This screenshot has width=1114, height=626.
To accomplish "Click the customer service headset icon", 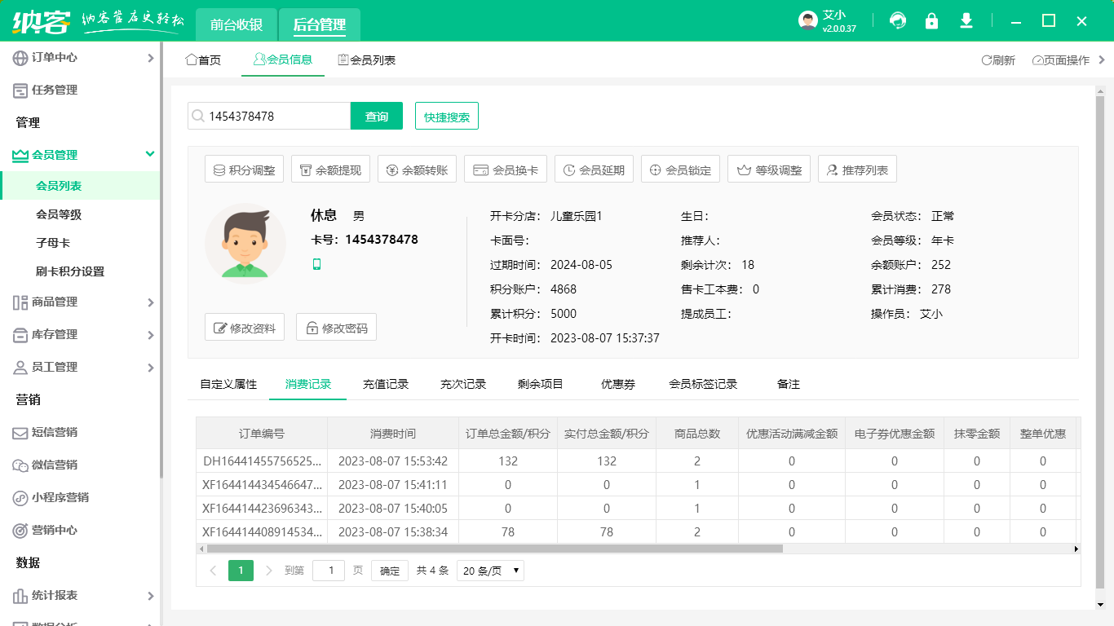I will 898,20.
